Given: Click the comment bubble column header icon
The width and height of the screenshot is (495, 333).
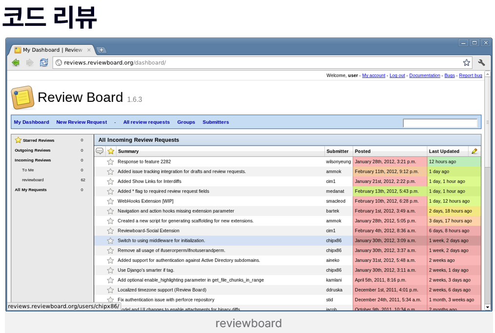Looking at the screenshot, I should [99, 151].
